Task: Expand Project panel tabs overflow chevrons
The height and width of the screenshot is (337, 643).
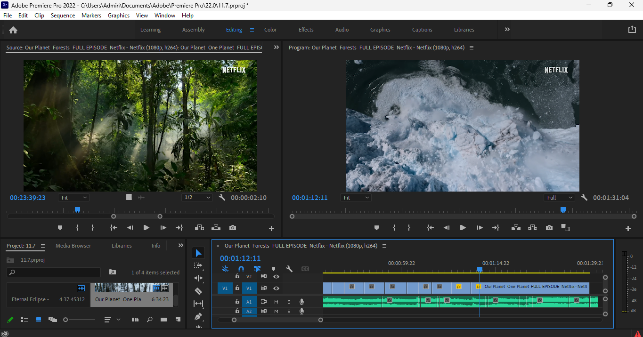Action: click(x=180, y=245)
